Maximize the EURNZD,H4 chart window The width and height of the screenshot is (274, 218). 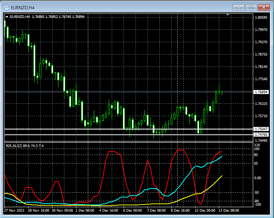[x=251, y=7]
